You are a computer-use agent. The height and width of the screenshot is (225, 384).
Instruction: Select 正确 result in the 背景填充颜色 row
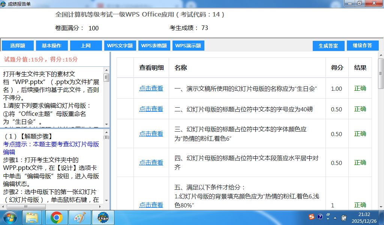[x=360, y=205]
